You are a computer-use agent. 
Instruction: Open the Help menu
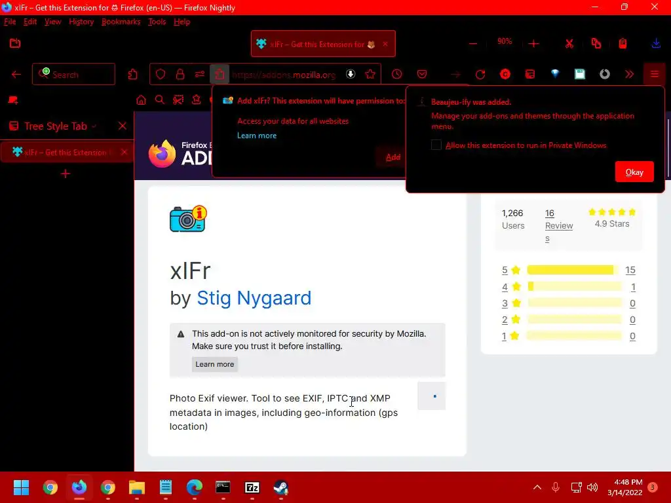tap(182, 22)
